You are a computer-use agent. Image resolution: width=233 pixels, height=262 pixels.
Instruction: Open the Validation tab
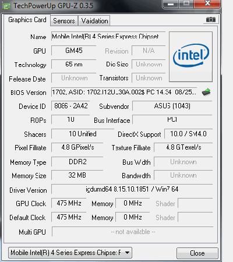tap(94, 20)
